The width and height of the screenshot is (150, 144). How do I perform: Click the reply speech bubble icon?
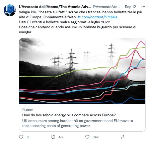click(21, 137)
